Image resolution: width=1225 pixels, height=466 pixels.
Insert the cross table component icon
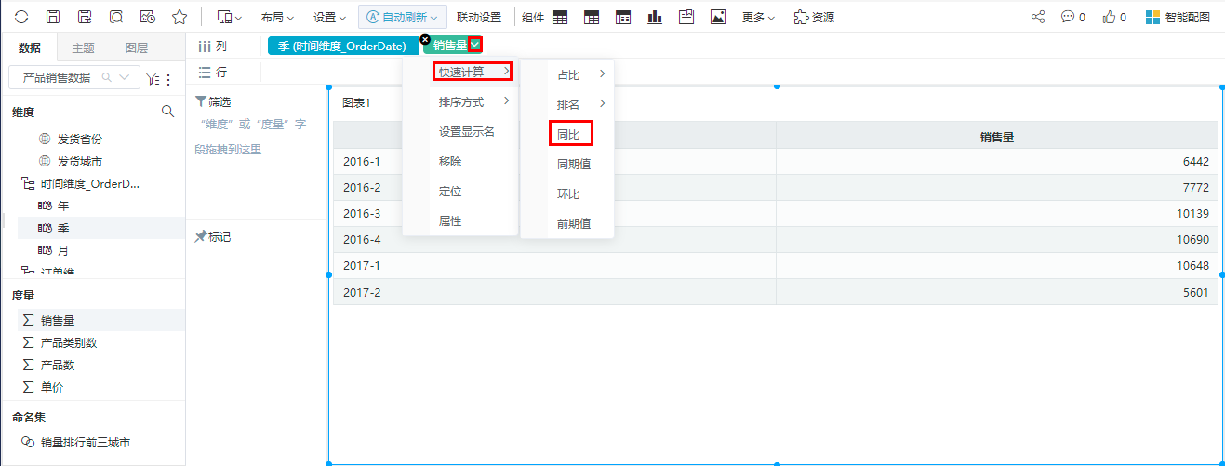click(592, 17)
